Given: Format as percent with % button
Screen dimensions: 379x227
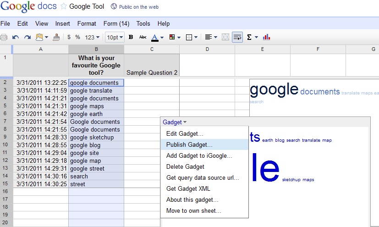Looking at the screenshot, I should coord(77,37).
